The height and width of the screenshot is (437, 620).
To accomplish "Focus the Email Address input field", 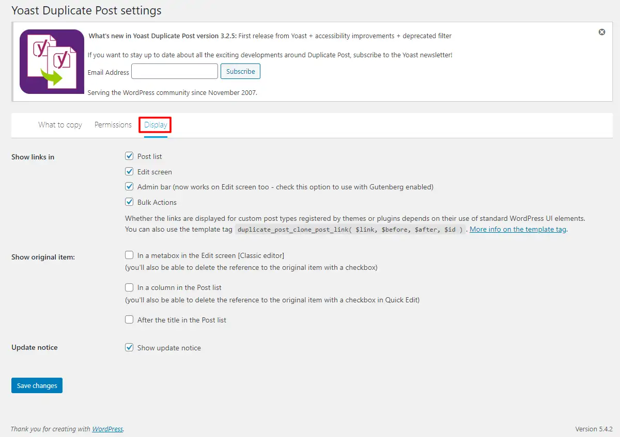I will coord(175,72).
